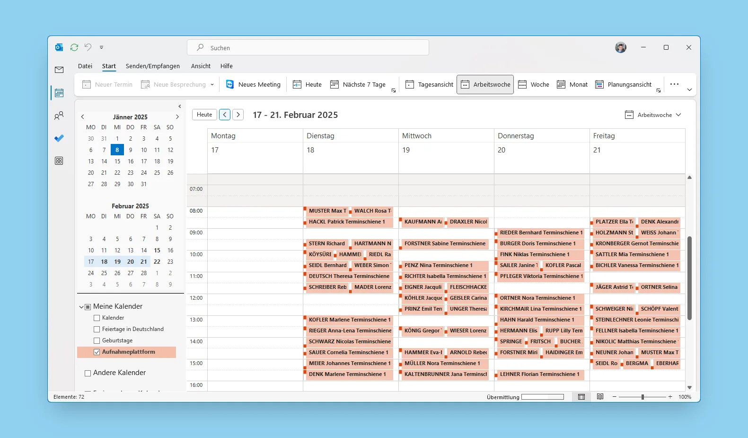Open the Calendar module icon
Image resolution: width=748 pixels, height=438 pixels.
coord(59,93)
